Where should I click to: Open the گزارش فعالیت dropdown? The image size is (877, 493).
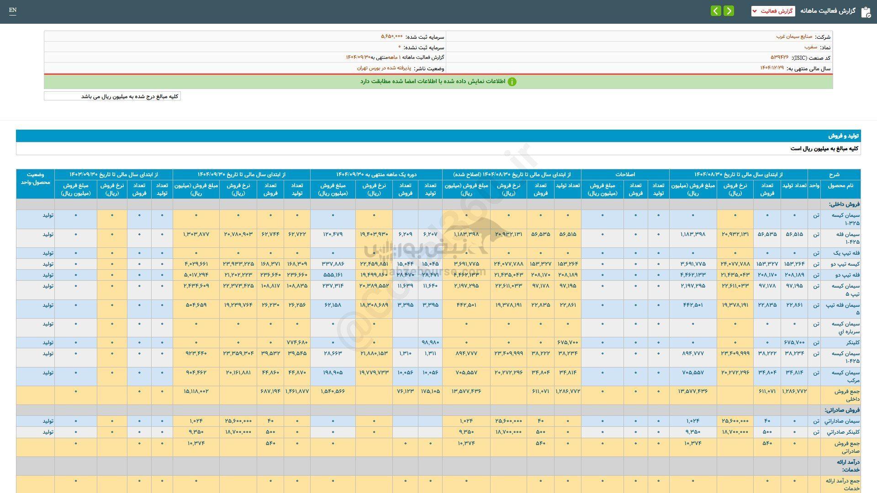point(773,11)
